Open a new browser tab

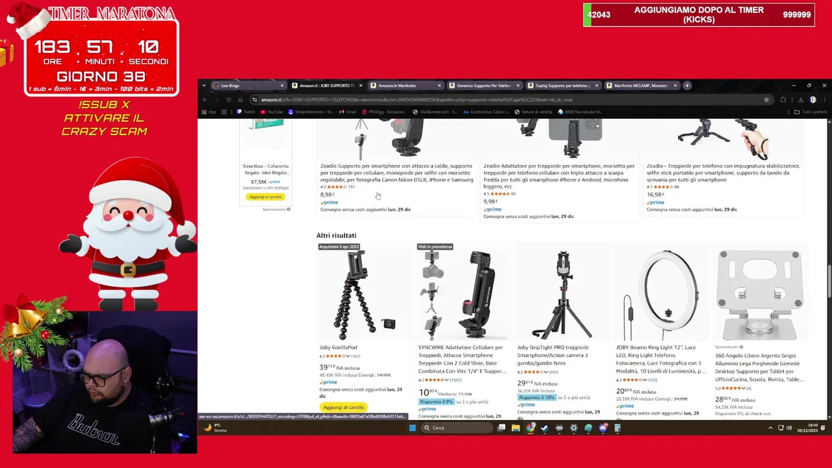coord(687,85)
